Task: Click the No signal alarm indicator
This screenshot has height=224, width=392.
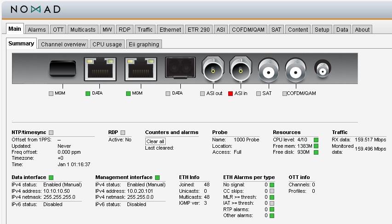Action: (272, 185)
